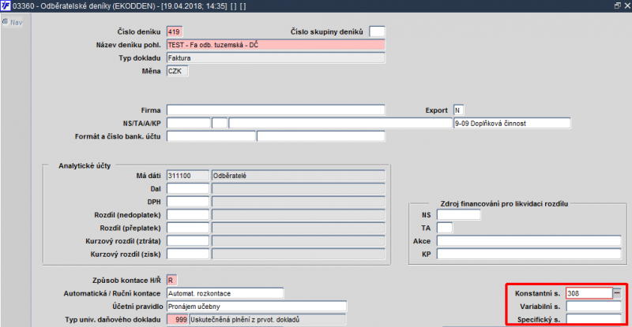The height and width of the screenshot is (327, 632).
Task: Click the Rozdíl (přeplatek) account field
Action: [188, 228]
